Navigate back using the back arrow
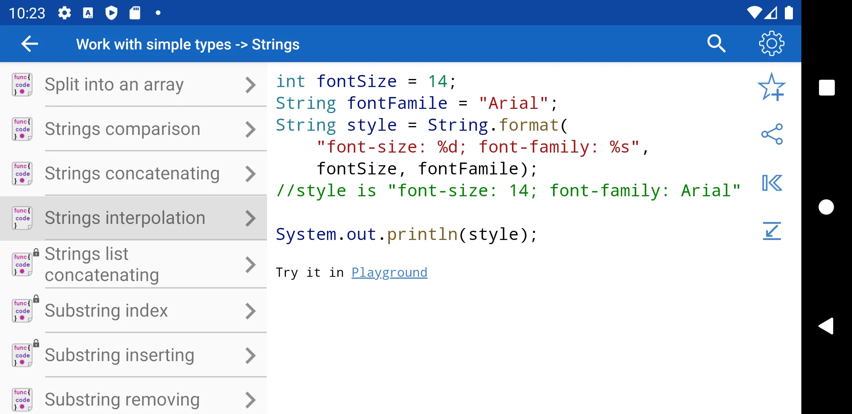Image resolution: width=852 pixels, height=414 pixels. click(29, 44)
